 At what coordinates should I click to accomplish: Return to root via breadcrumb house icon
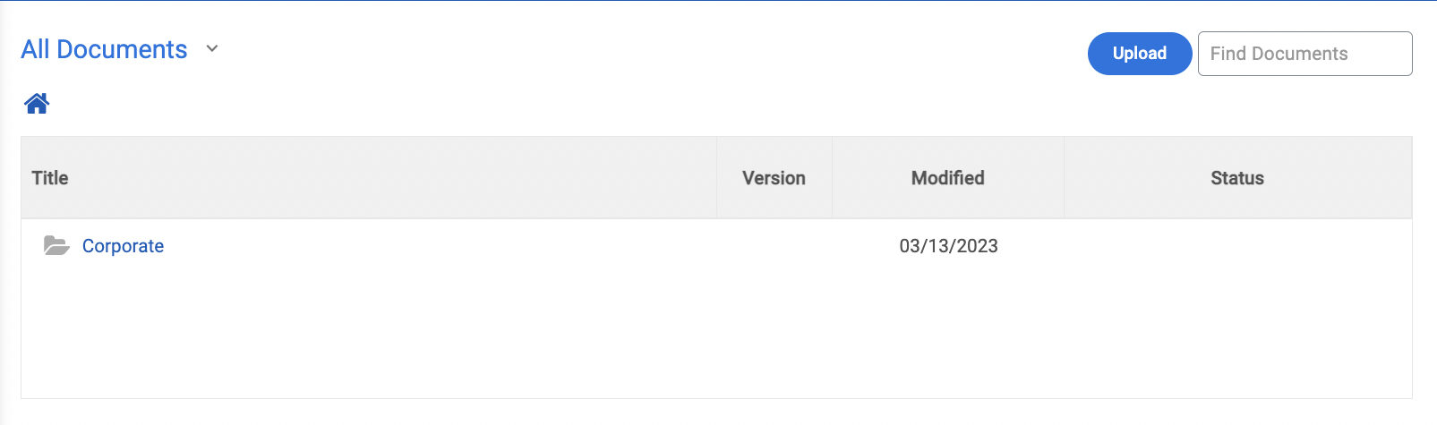pyautogui.click(x=37, y=104)
